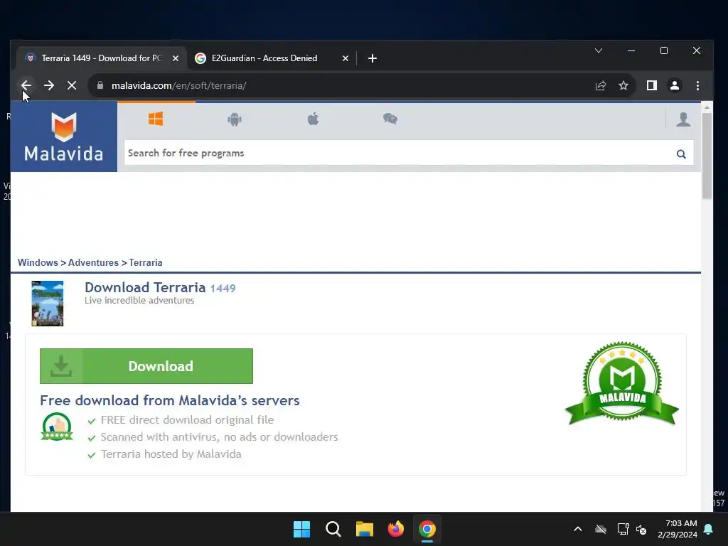Open File Explorer from taskbar
This screenshot has width=728, height=546.
365,529
